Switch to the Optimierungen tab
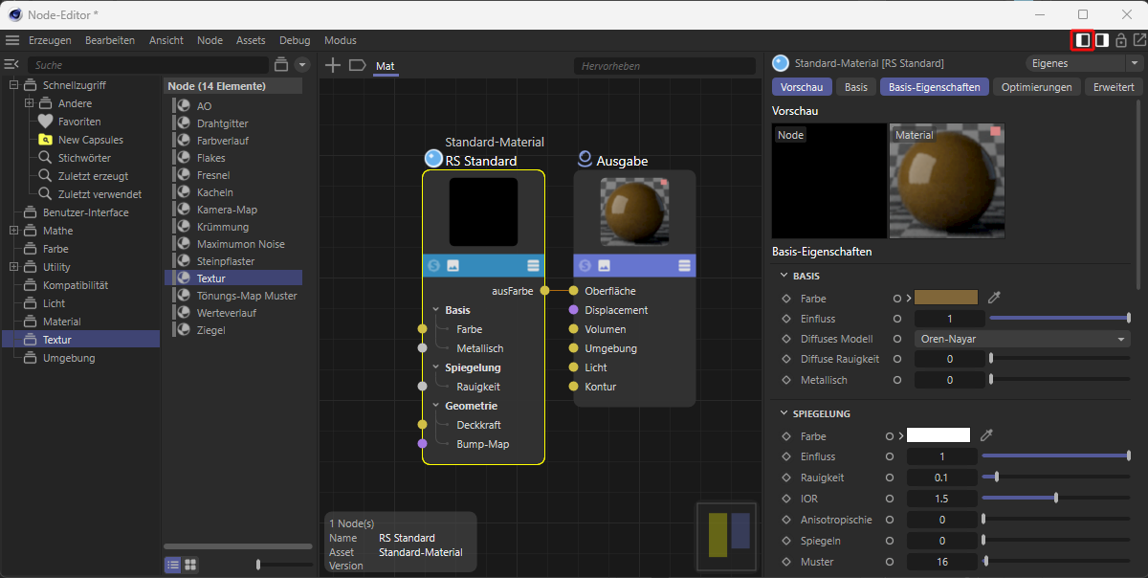1148x578 pixels. point(1036,87)
